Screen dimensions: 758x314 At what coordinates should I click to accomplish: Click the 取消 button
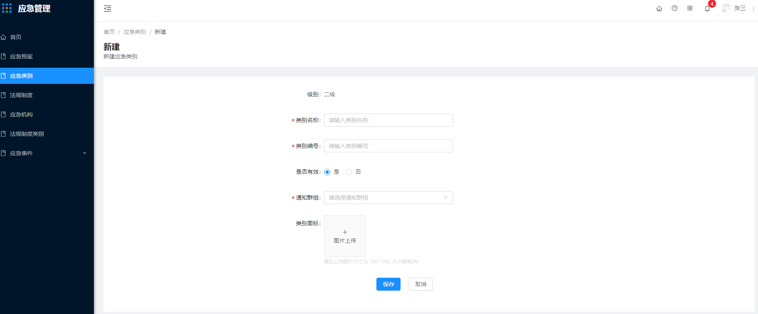[x=421, y=284]
